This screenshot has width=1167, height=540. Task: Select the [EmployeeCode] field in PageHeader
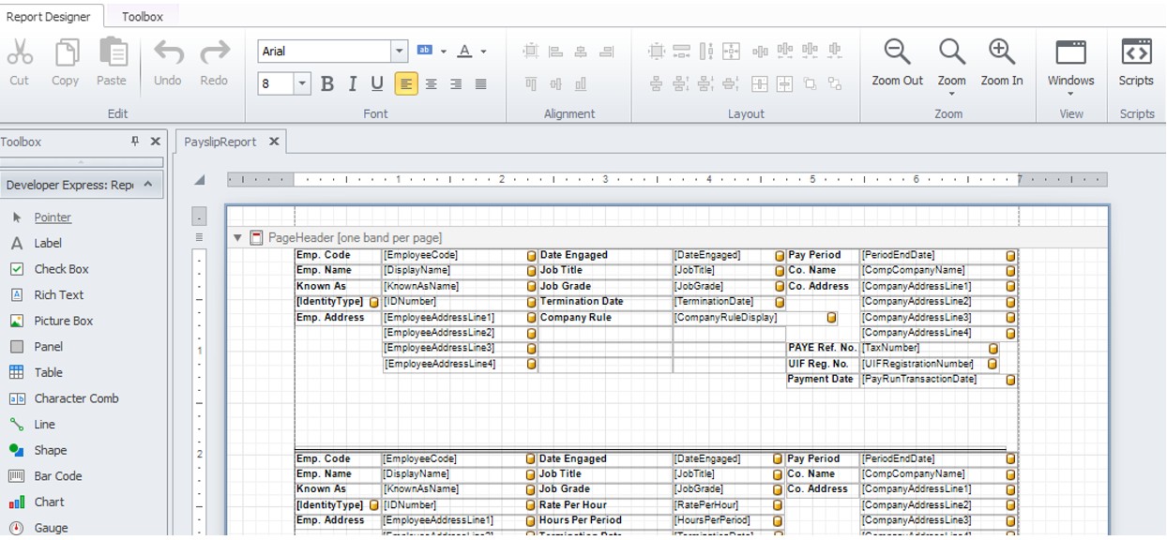click(x=420, y=255)
